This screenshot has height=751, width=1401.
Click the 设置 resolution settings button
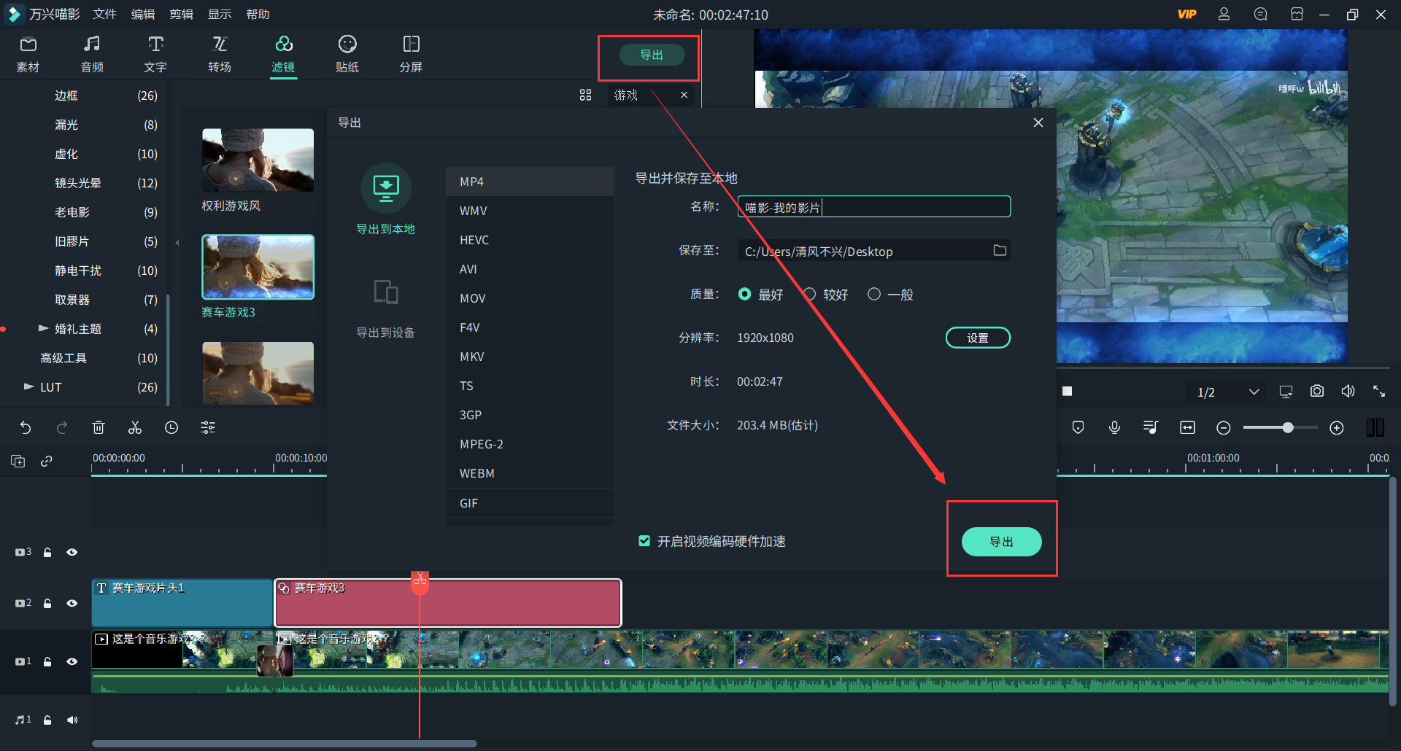pos(978,337)
